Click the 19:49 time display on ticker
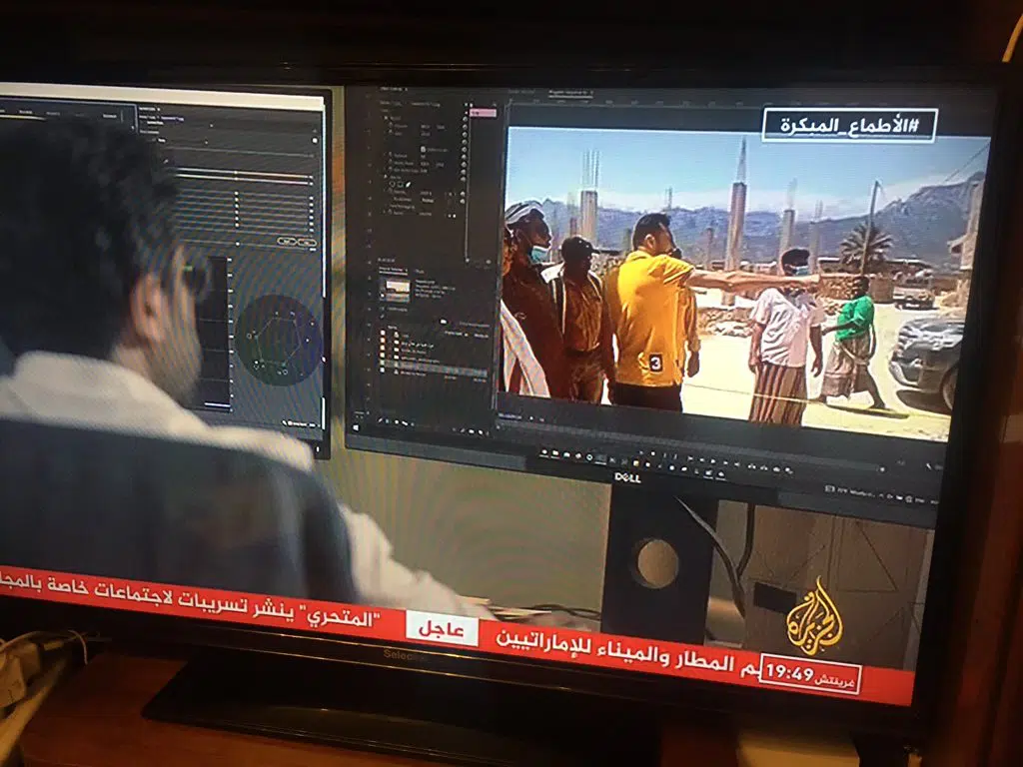Screen dimensions: 1023x767 [x=789, y=672]
